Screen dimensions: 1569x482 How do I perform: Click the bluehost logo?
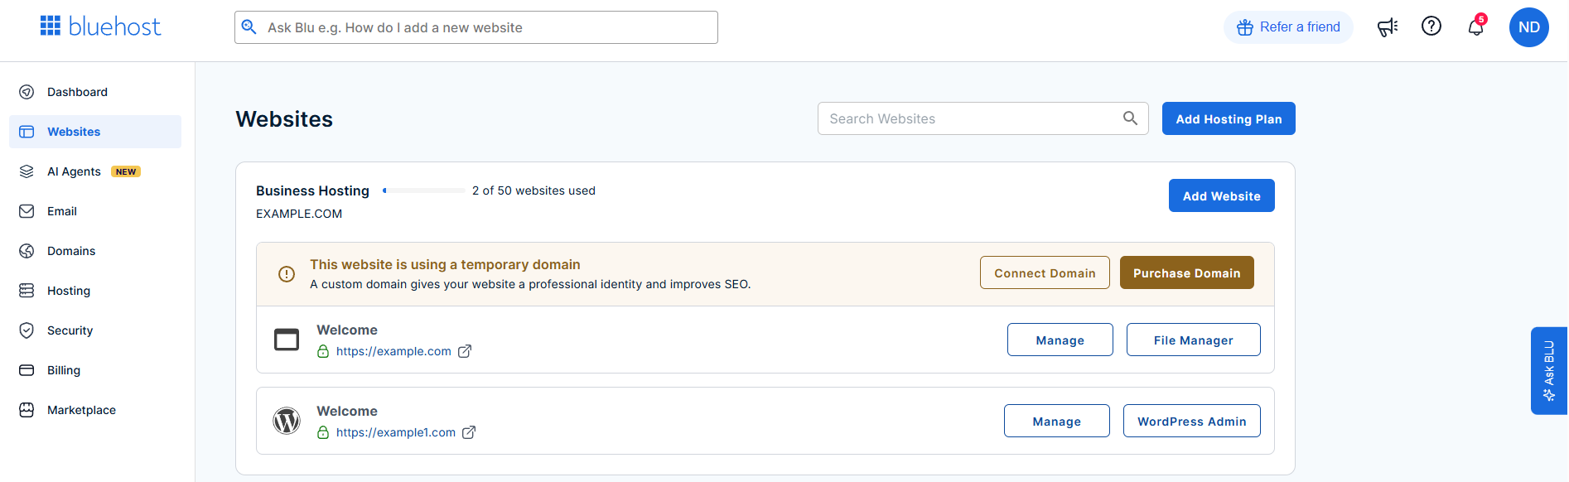pyautogui.click(x=100, y=27)
